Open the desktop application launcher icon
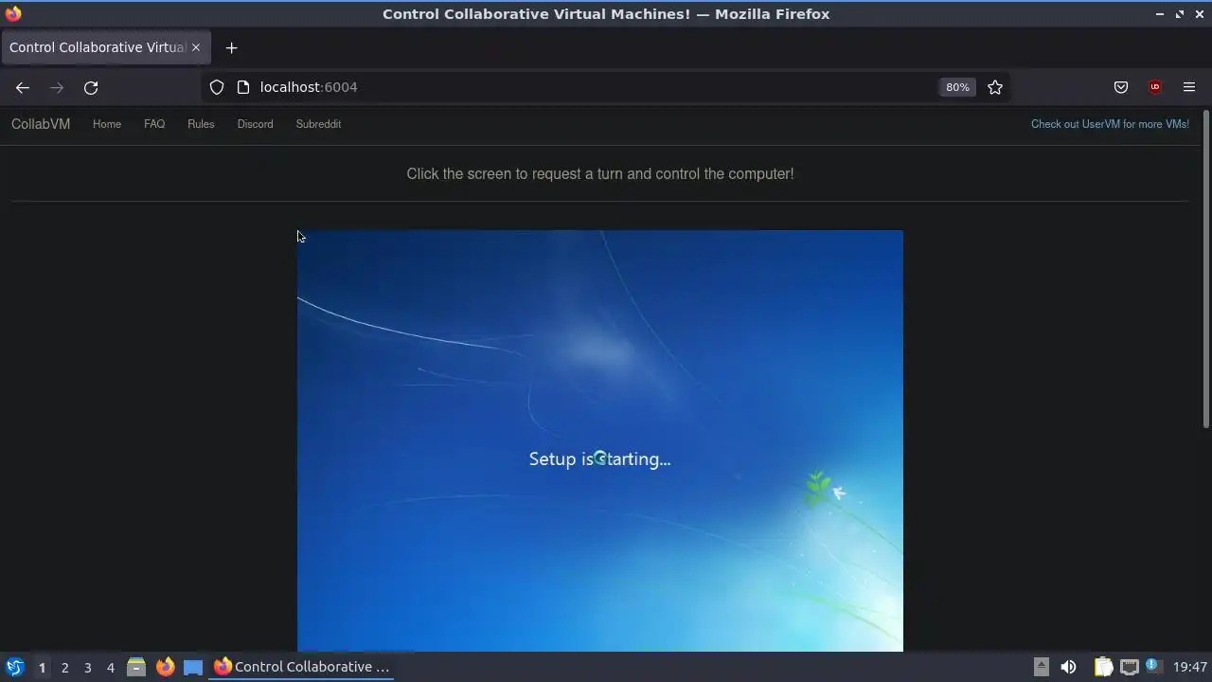The height and width of the screenshot is (682, 1212). 15,667
